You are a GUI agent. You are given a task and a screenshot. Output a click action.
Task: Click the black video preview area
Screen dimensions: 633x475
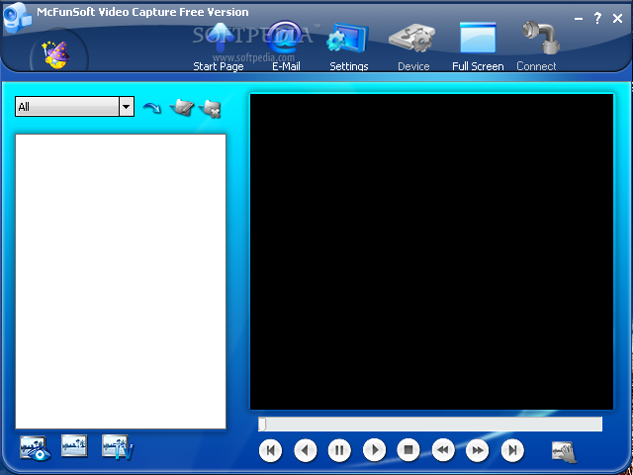[431, 252]
